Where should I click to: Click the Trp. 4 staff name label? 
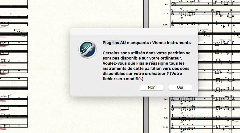[x=165, y=127]
